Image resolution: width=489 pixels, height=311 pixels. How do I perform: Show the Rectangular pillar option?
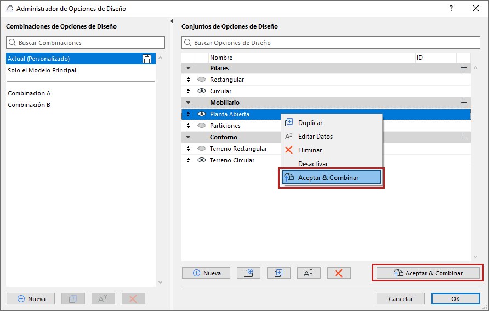[202, 80]
